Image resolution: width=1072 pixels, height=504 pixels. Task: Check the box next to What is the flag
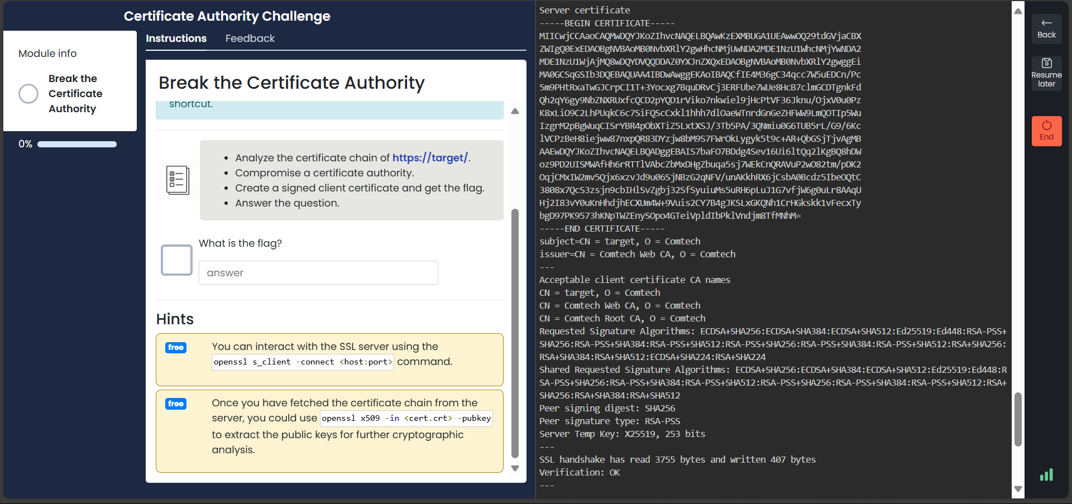click(x=176, y=260)
